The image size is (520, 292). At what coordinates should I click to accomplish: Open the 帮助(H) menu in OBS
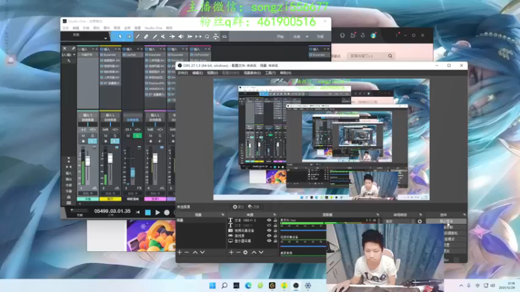[285, 73]
